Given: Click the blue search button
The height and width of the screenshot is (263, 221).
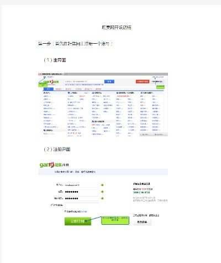Looking at the screenshot, I should point(109,81).
